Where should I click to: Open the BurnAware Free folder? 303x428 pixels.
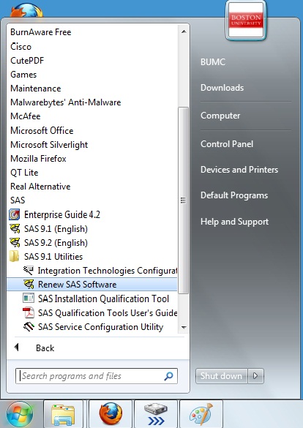pos(41,32)
